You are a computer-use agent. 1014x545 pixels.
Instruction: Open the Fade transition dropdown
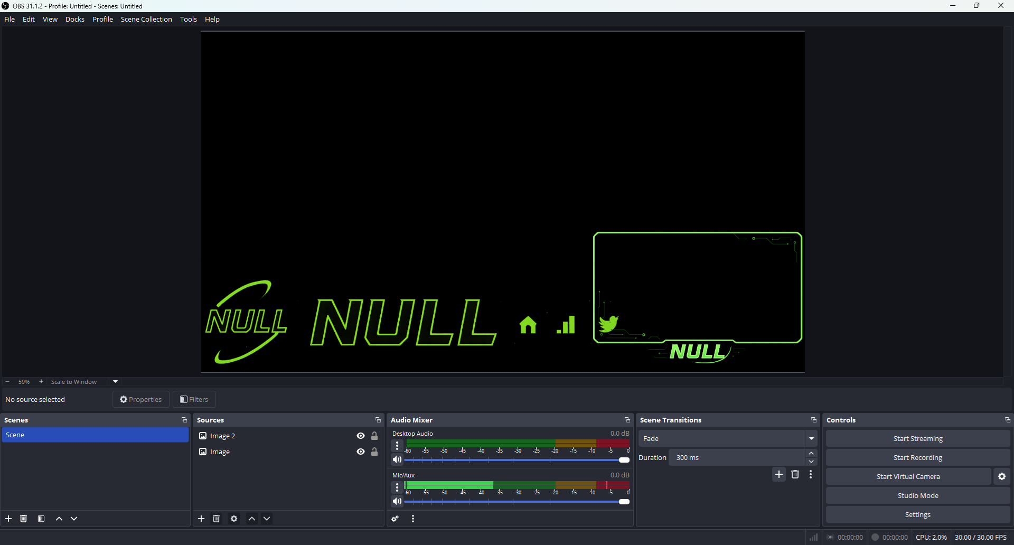point(812,438)
